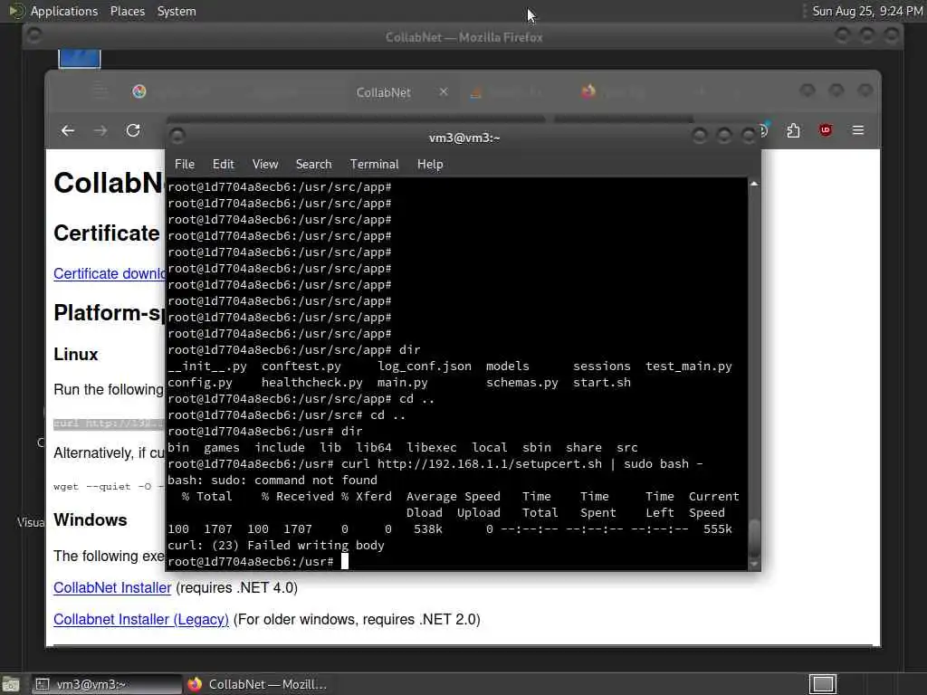
Task: Click terminal scrollbar down arrow
Action: coord(754,565)
